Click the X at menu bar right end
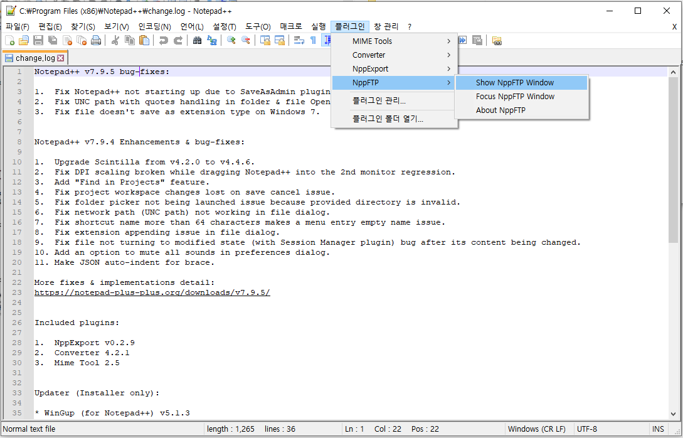 point(674,26)
